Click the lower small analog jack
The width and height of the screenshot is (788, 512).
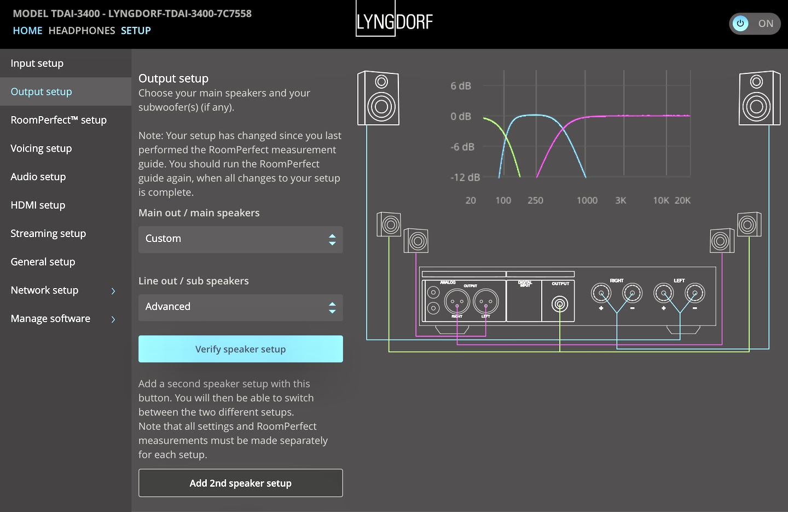(433, 308)
